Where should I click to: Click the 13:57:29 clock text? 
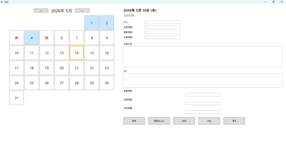pos(128,16)
